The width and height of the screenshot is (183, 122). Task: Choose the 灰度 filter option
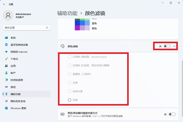tap(69, 82)
